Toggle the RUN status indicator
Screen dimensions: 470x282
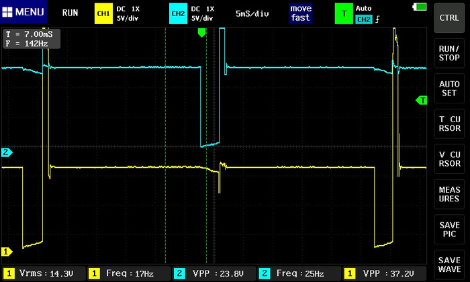click(x=70, y=13)
